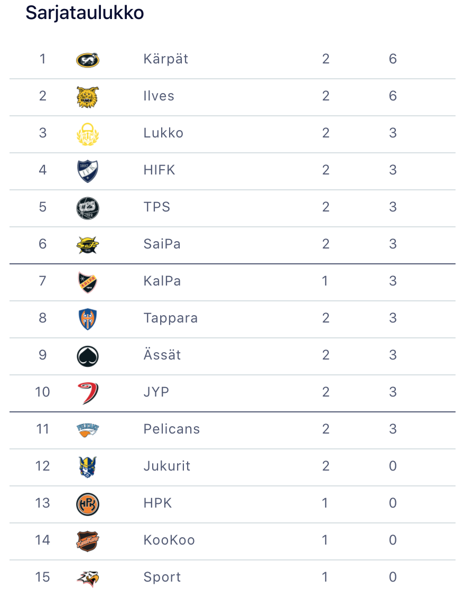Click the HIFK shield logo

(x=88, y=171)
